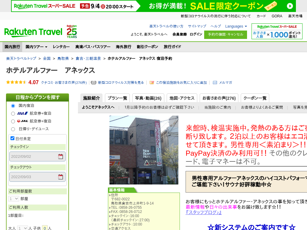Select 国内宿泊 radio button

(x=13, y=106)
